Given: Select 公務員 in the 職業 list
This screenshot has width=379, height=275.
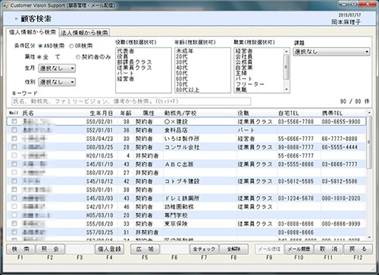Looking at the screenshot, I should pos(244,62).
